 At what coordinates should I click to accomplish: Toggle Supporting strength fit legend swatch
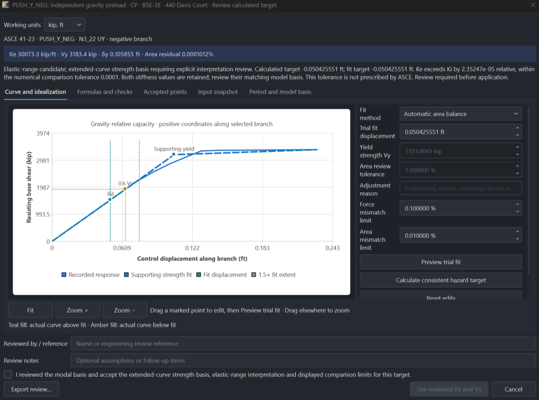tap(126, 275)
